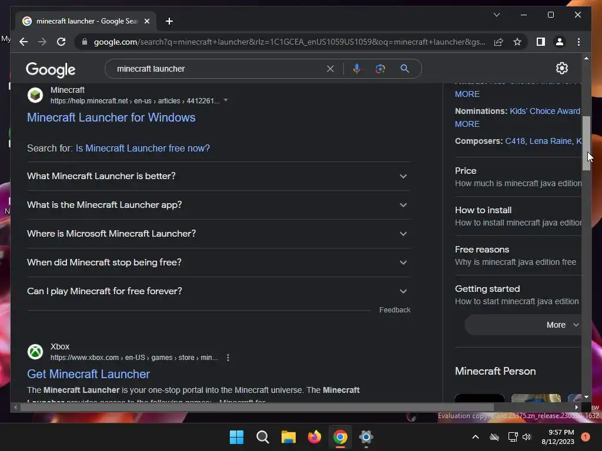Open Chrome's three-dot menu
Image resolution: width=602 pixels, height=451 pixels.
coord(578,42)
